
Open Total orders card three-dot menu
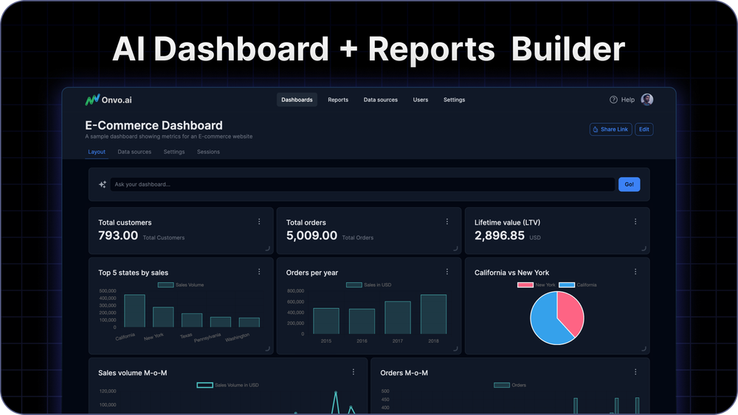447,222
